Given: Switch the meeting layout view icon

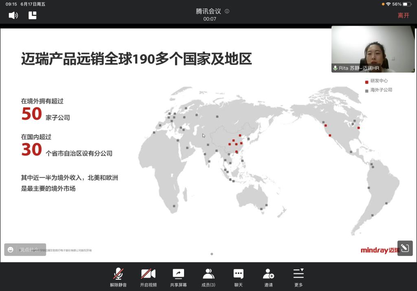Looking at the screenshot, I should click(x=33, y=15).
